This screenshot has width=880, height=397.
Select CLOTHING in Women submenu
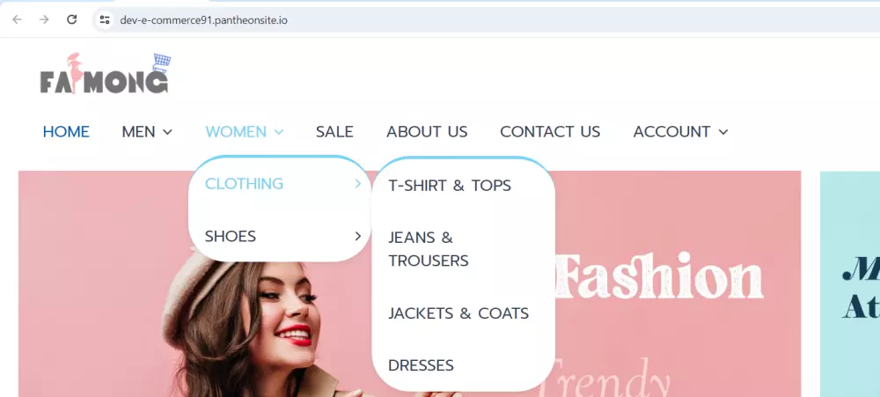[244, 184]
